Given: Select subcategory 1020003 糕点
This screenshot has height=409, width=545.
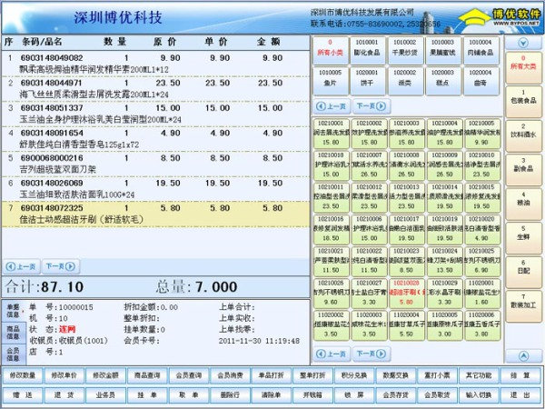Looking at the screenshot, I should [x=443, y=81].
